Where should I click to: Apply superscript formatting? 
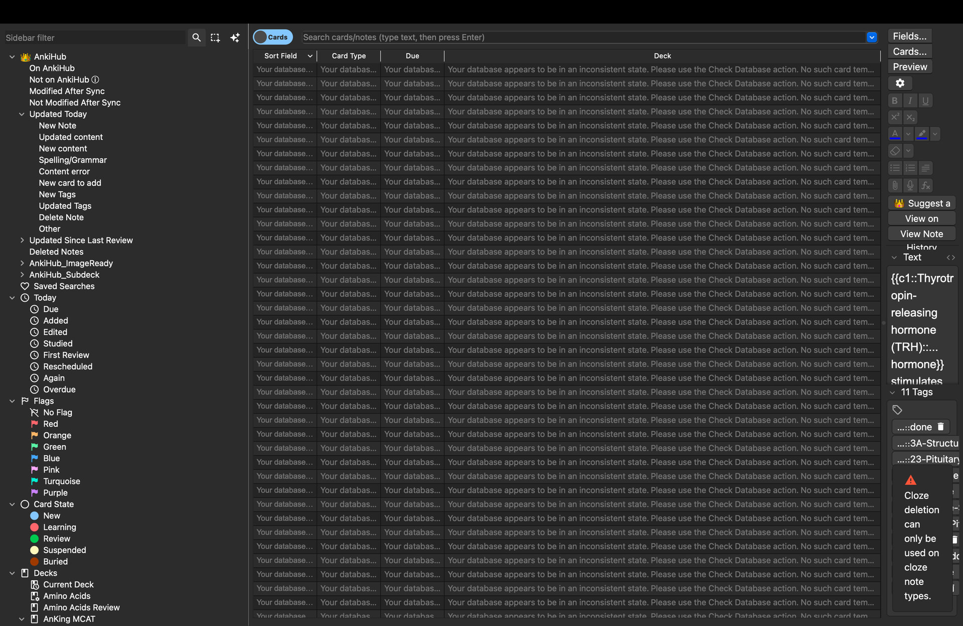tap(894, 117)
